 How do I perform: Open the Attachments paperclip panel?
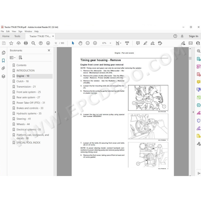[3, 68]
